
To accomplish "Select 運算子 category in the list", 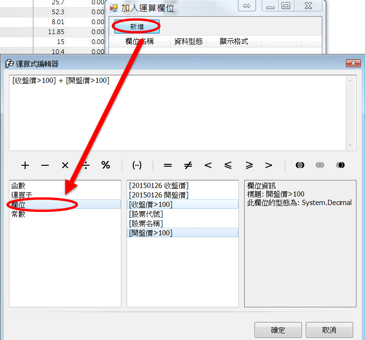I will coord(65,195).
